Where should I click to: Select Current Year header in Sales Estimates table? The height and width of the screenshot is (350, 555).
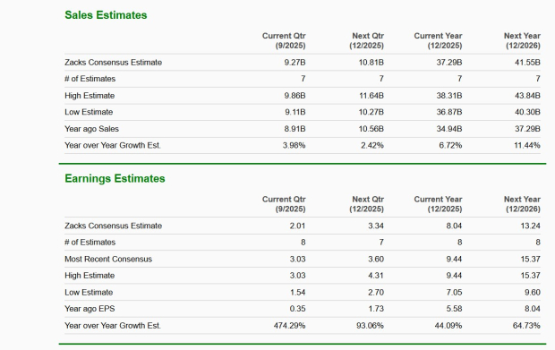[x=439, y=40]
